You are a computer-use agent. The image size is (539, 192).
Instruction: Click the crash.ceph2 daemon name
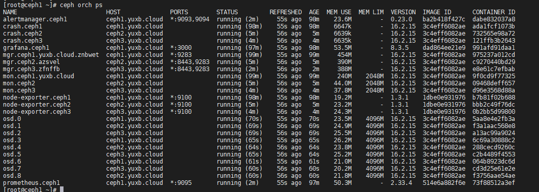22,34
